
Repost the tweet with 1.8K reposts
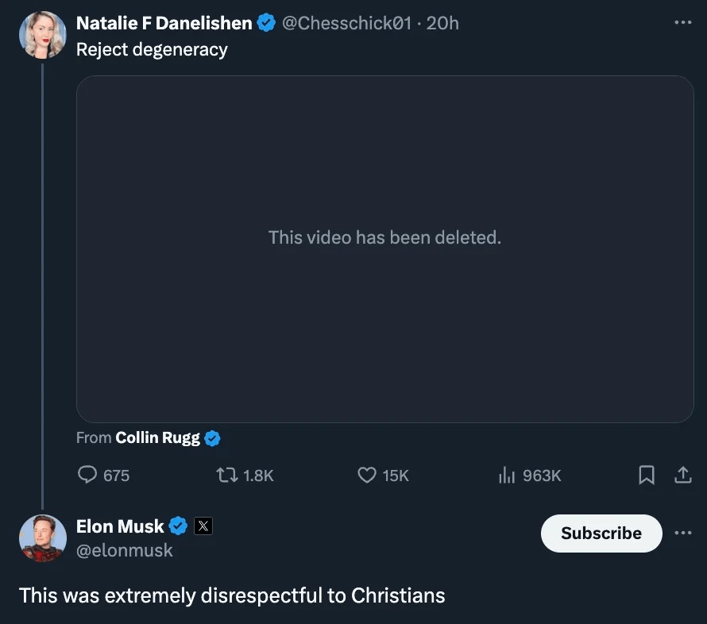(x=227, y=475)
